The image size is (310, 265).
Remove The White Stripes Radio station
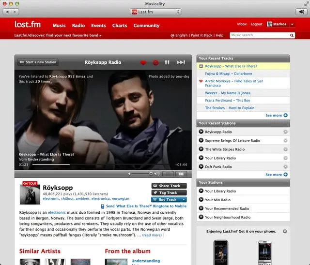pyautogui.click(x=285, y=149)
